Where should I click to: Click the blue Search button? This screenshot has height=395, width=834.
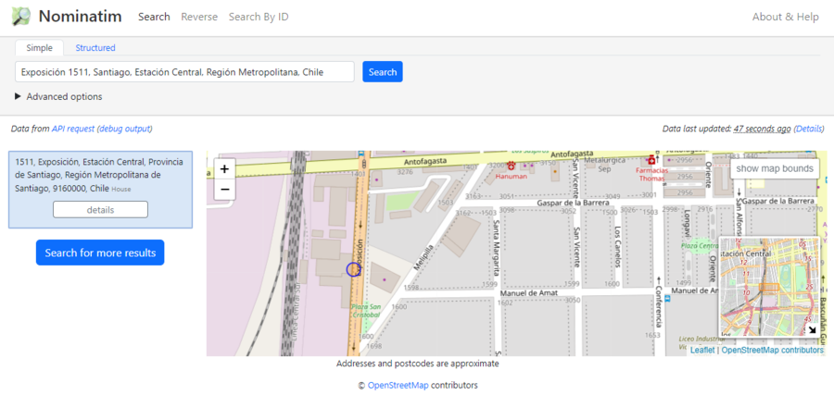pos(383,71)
